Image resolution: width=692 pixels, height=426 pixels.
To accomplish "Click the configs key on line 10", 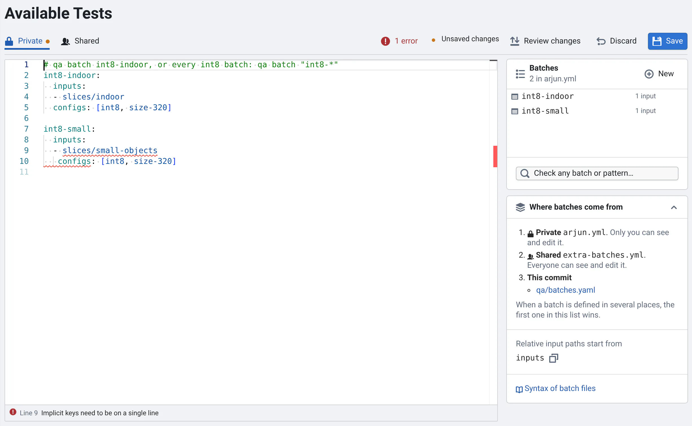I will pyautogui.click(x=74, y=161).
